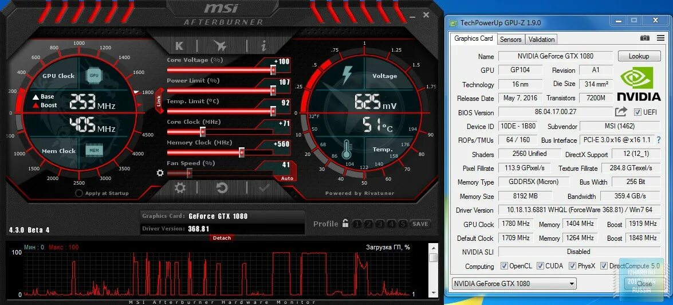The width and height of the screenshot is (673, 305).
Task: Click the GPU usage graph in hardware monitor
Action: click(x=217, y=273)
